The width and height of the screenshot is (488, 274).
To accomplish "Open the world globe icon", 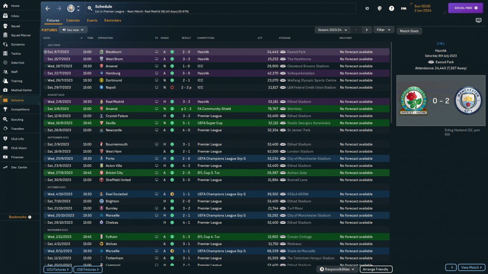I will point(379,8).
